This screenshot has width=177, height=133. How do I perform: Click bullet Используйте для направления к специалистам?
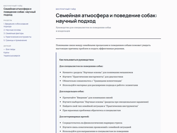click(95, 131)
